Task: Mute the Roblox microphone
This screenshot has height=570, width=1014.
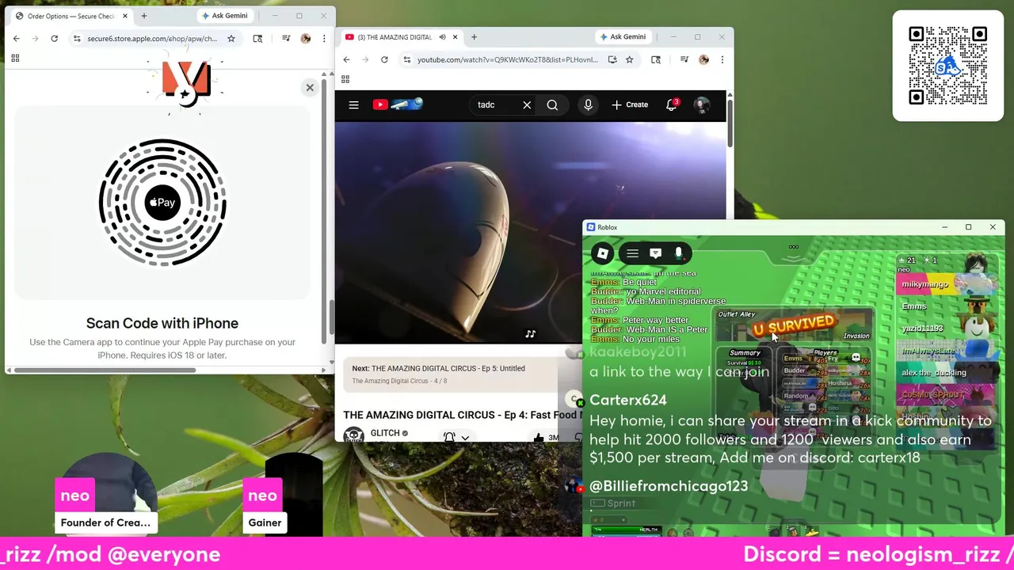Action: click(x=678, y=253)
